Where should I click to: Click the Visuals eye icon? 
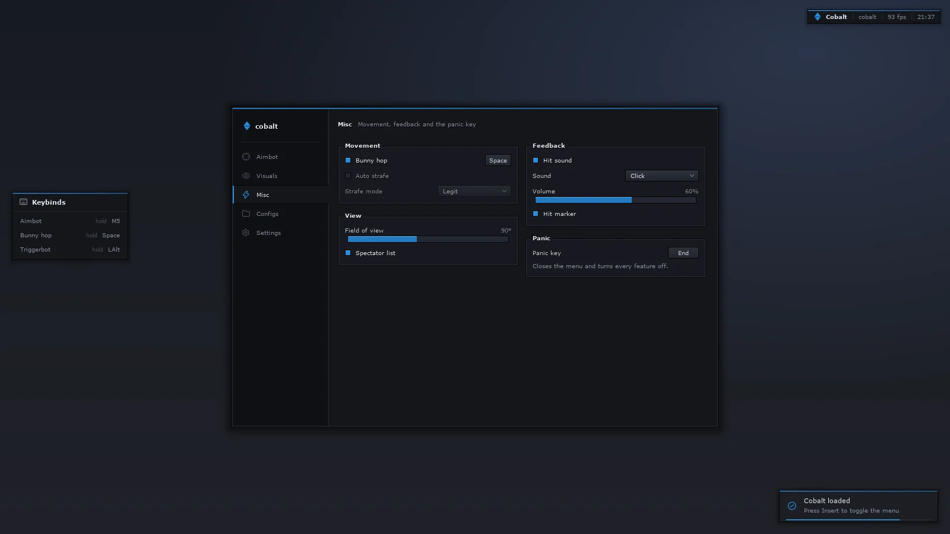tap(246, 176)
